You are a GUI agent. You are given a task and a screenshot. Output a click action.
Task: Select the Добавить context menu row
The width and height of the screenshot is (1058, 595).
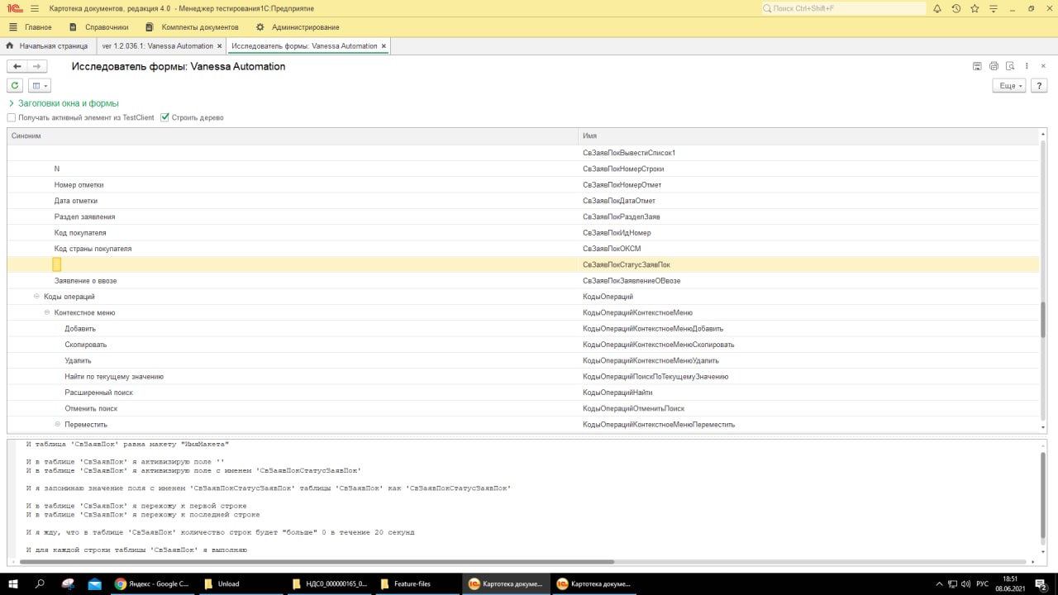coord(523,329)
